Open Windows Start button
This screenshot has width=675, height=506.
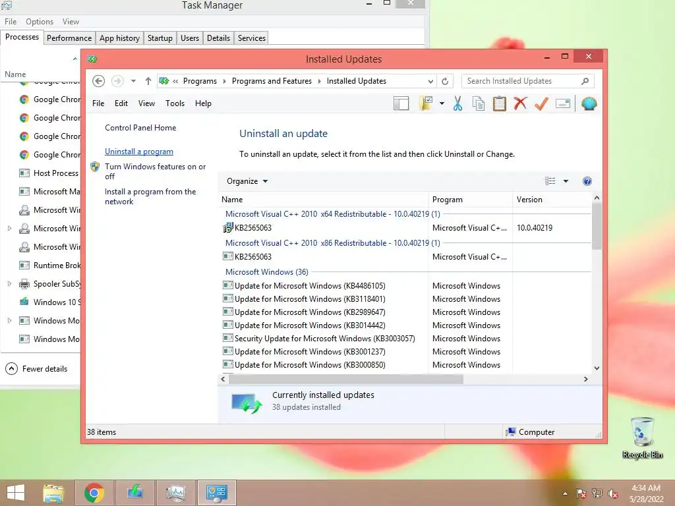(16, 493)
